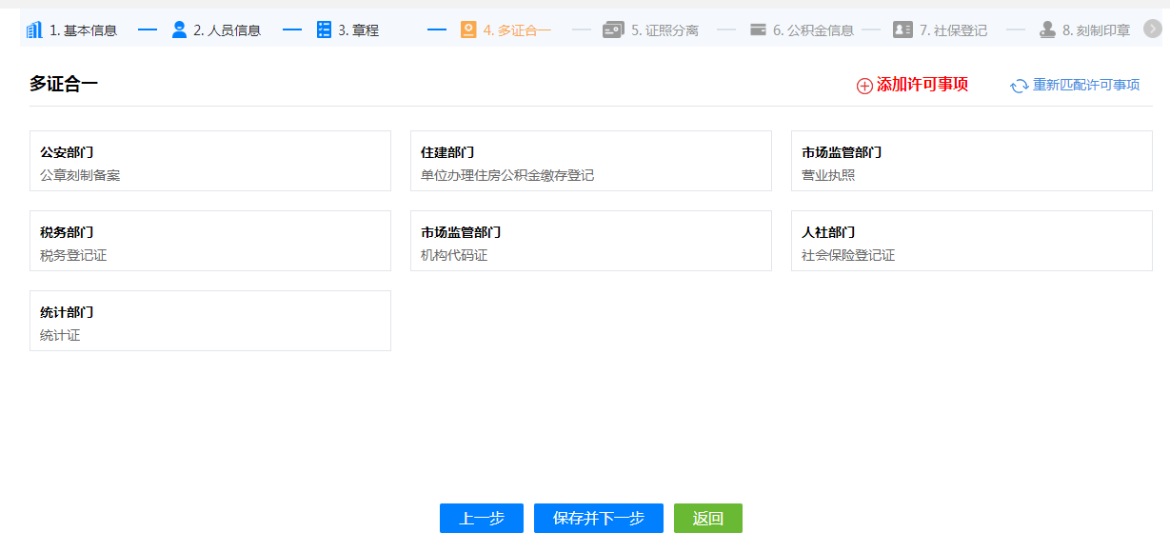
Task: Click the stamp icon for 刻制印章 step
Action: coord(1047,30)
